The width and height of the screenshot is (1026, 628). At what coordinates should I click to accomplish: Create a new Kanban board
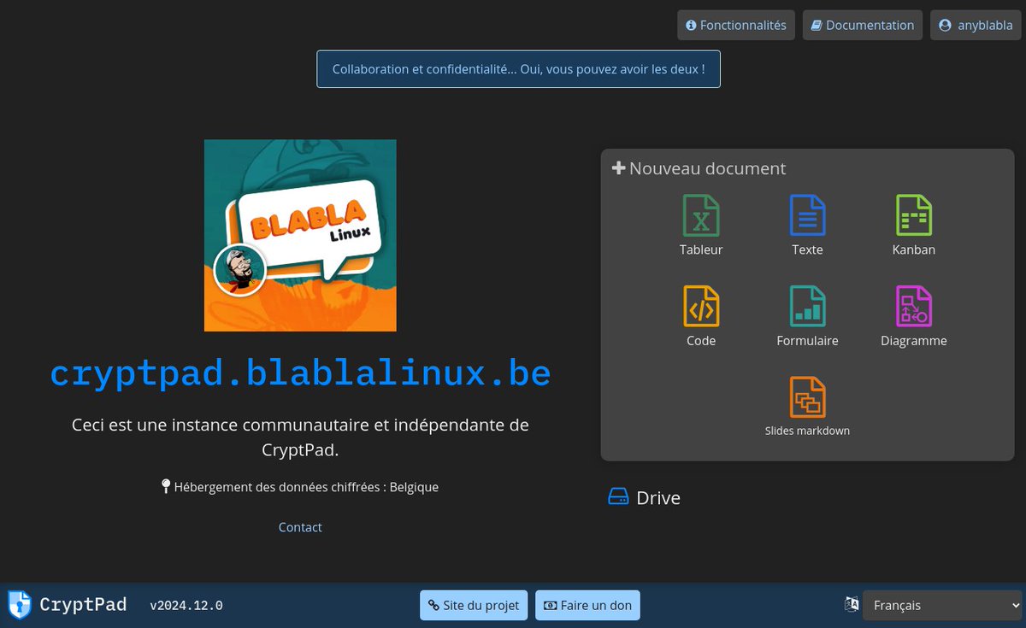[913, 226]
